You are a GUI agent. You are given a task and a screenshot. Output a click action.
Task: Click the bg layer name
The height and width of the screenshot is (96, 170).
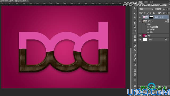(149, 36)
